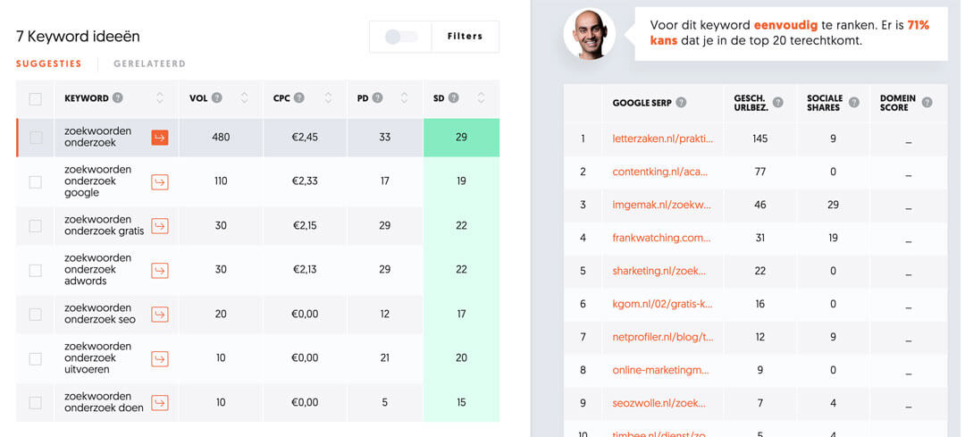
Task: Click arrow icon for 'zoekwoorden onderzoek gratis'
Action: [x=160, y=225]
